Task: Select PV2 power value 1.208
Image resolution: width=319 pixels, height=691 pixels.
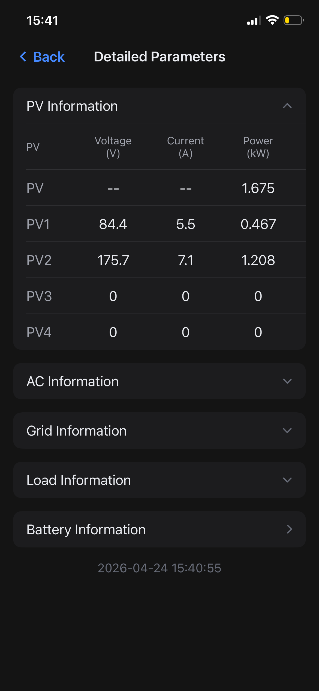Action: (258, 260)
